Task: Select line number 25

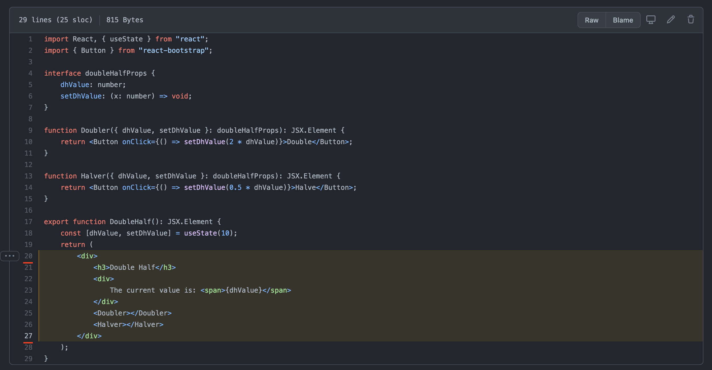Action: click(x=28, y=313)
